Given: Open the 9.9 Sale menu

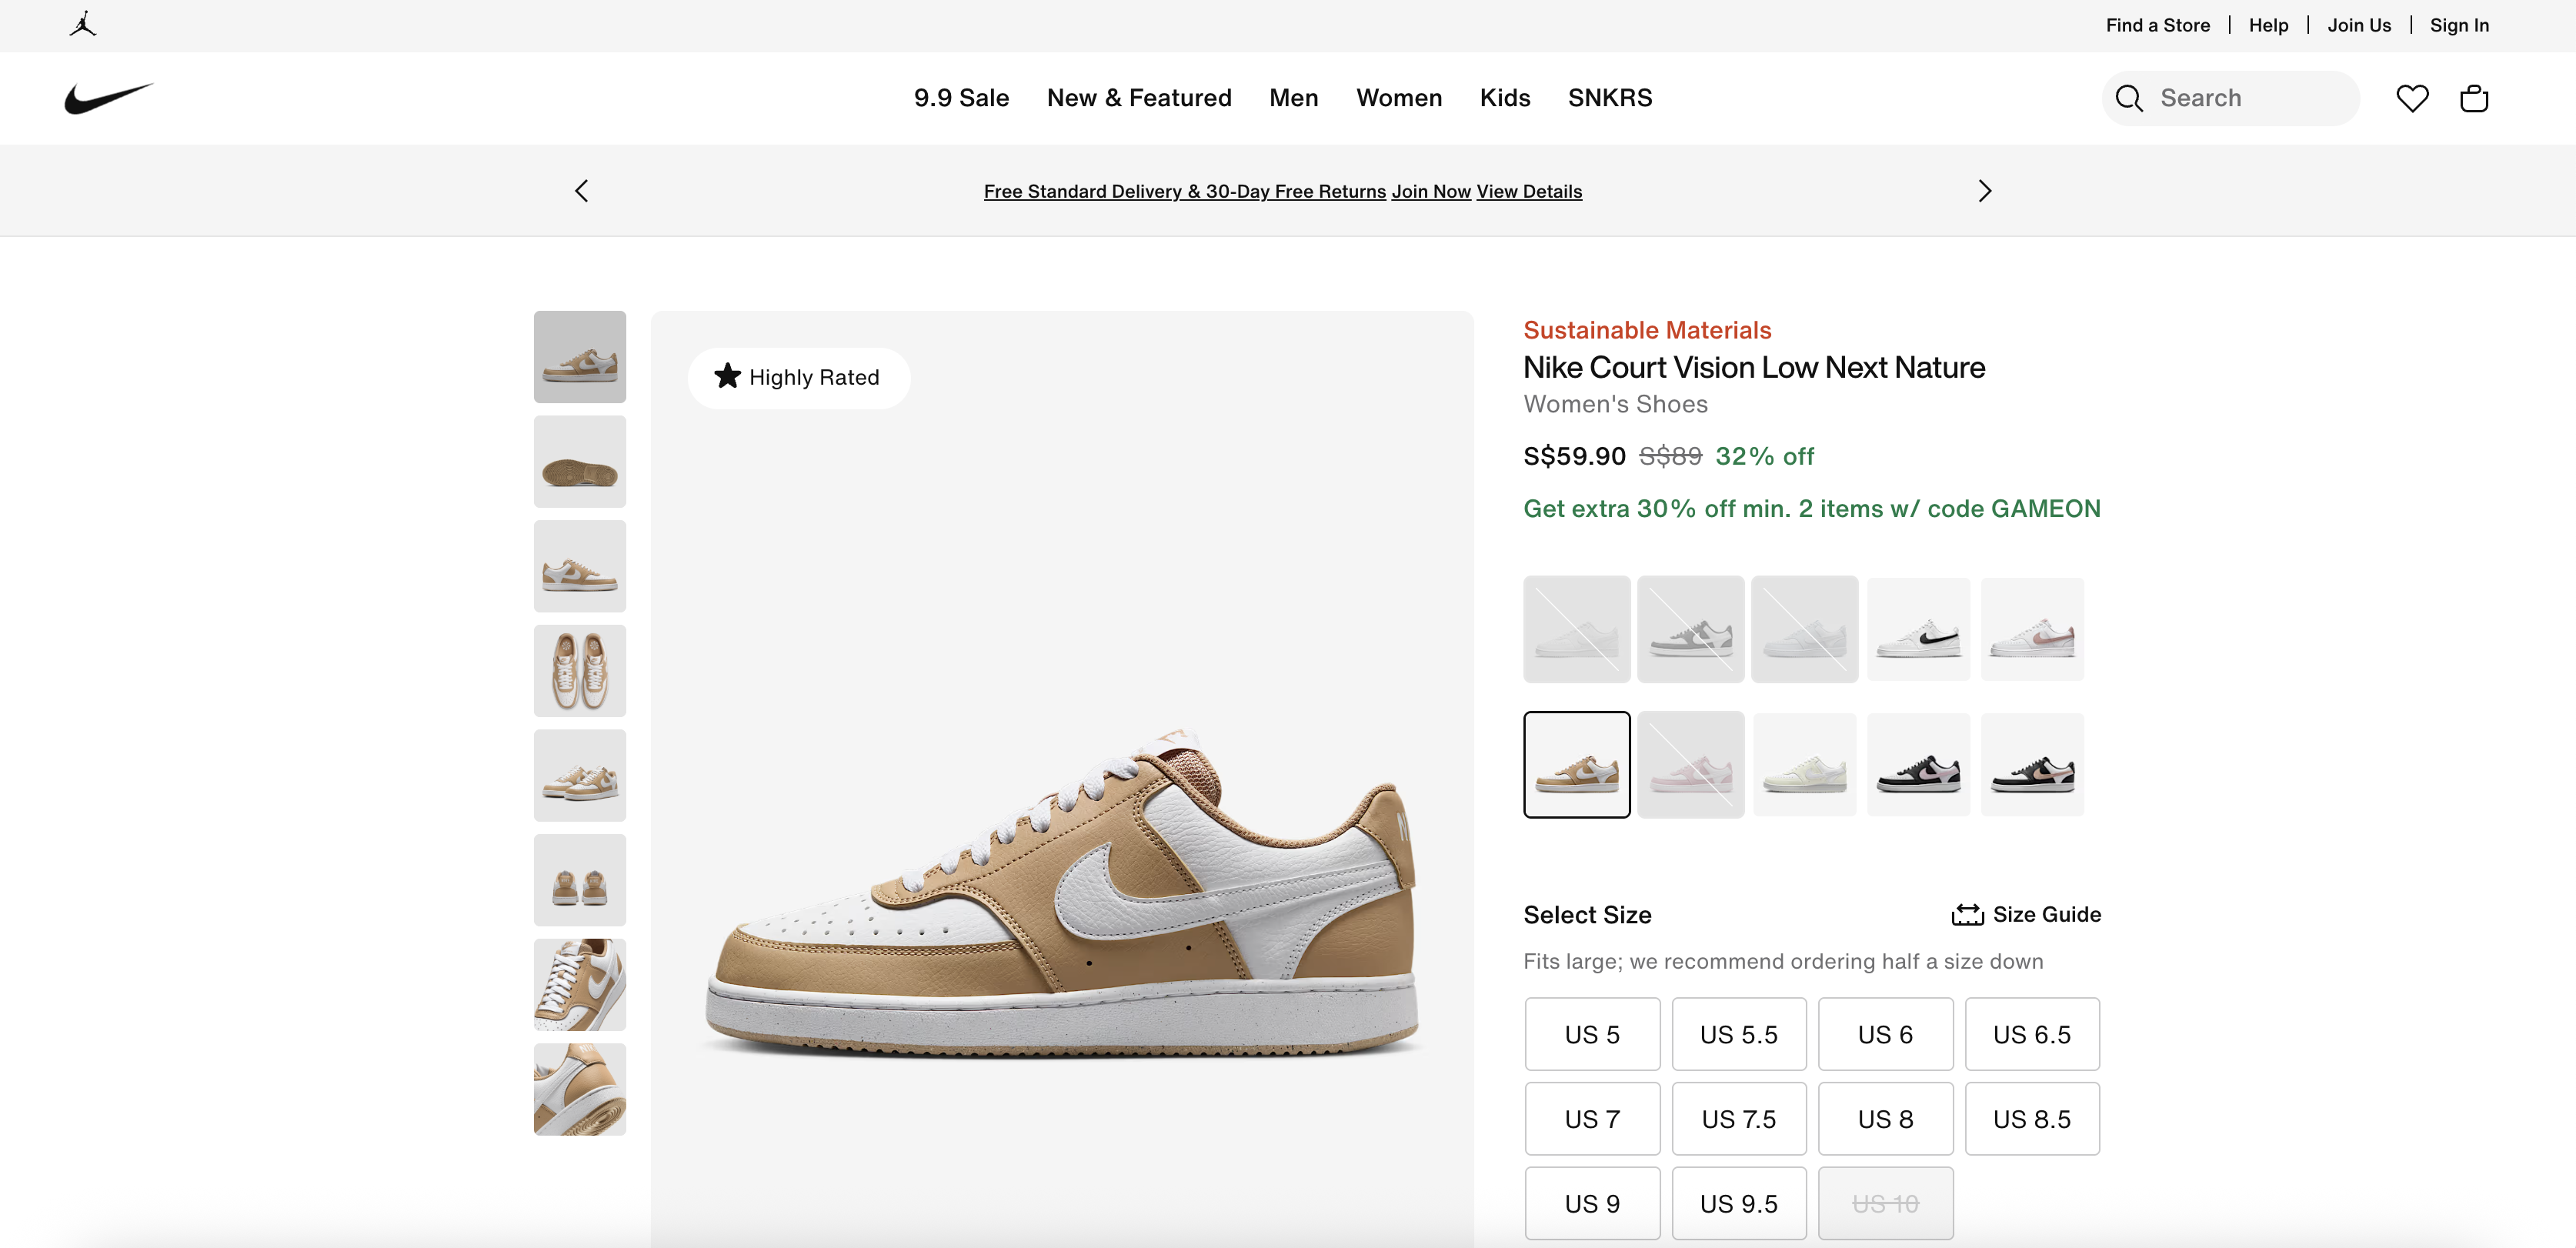Looking at the screenshot, I should click(x=960, y=98).
